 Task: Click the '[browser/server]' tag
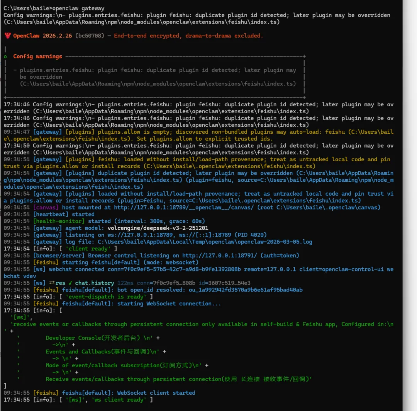pyautogui.click(x=59, y=256)
